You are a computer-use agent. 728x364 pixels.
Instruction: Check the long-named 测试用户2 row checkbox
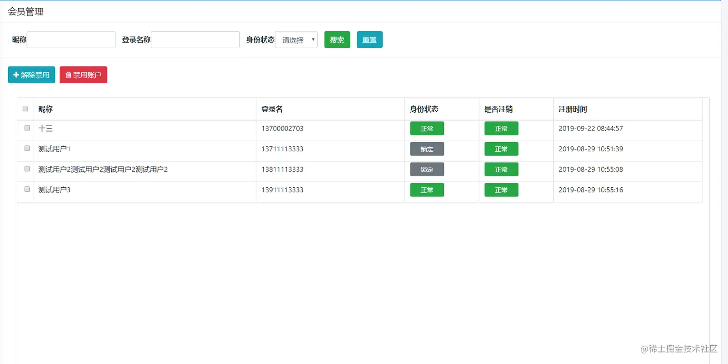(27, 169)
